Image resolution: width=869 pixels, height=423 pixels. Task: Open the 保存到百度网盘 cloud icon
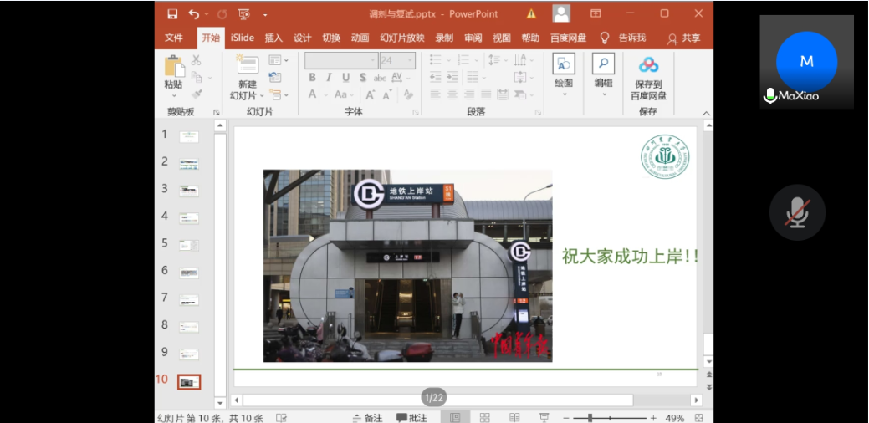(x=648, y=65)
